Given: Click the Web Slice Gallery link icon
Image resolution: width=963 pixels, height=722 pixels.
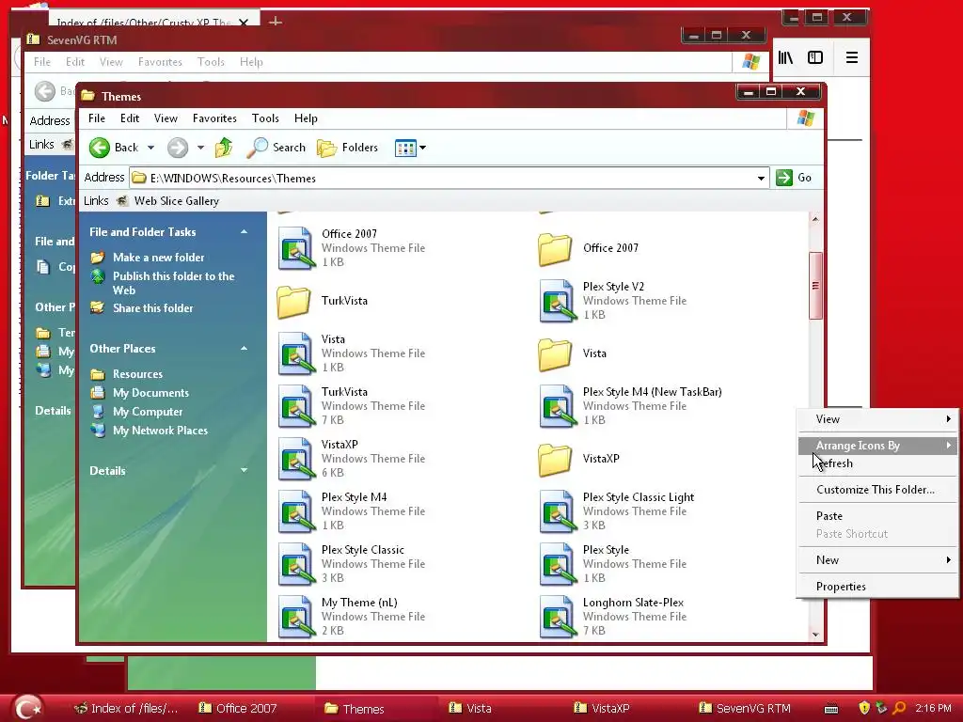Looking at the screenshot, I should click(122, 201).
